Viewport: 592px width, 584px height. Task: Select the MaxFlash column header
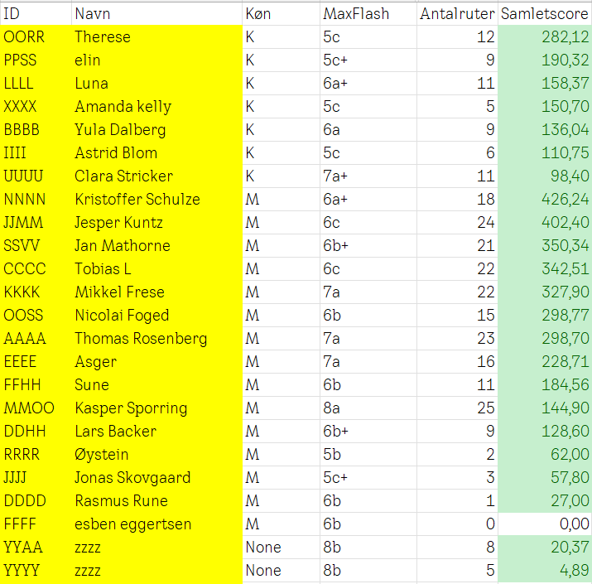(x=368, y=14)
